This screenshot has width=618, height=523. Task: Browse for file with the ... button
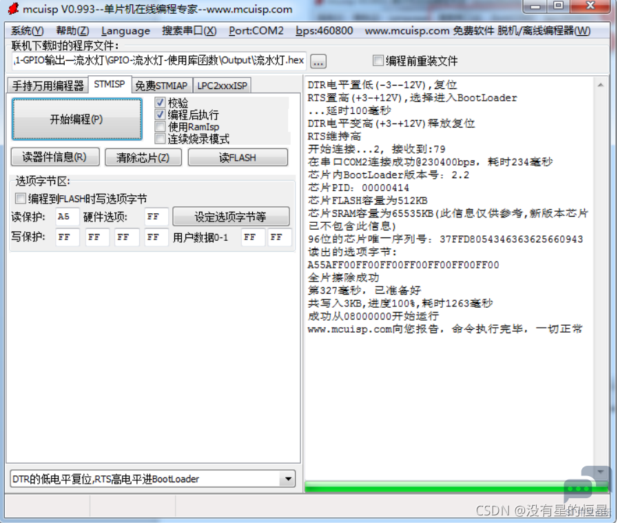coord(318,61)
